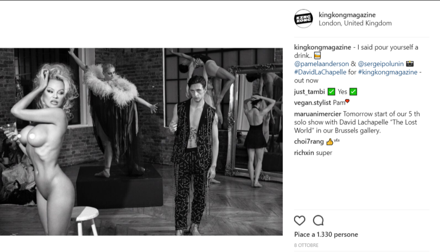
Task: View the list of 1.330 likes
Action: pyautogui.click(x=326, y=234)
